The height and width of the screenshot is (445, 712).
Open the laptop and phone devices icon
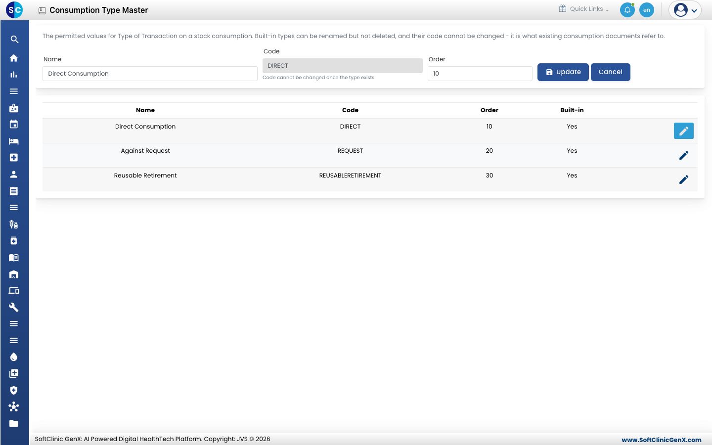point(14,291)
